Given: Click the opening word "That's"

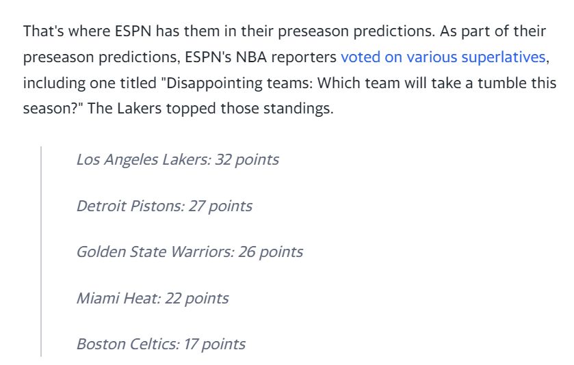Looking at the screenshot, I should 44,31.
